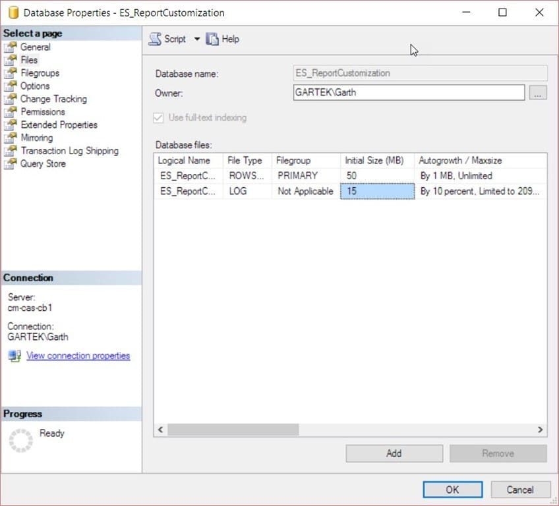Click the initial size 15 cell
The width and height of the screenshot is (559, 506).
[x=378, y=191]
